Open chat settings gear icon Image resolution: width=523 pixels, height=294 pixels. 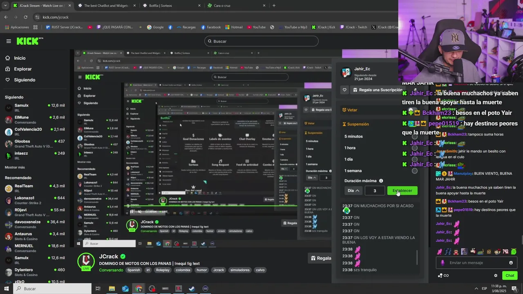tap(496, 276)
